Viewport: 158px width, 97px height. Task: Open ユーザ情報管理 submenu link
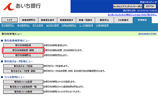86,25
